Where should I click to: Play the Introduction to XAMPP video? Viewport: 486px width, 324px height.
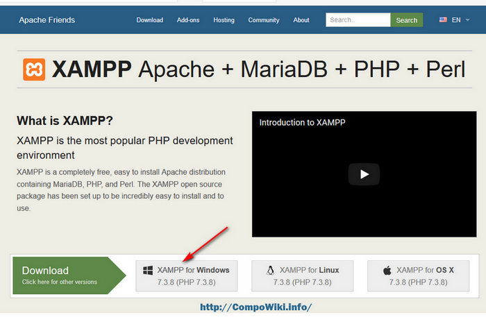[x=364, y=174]
